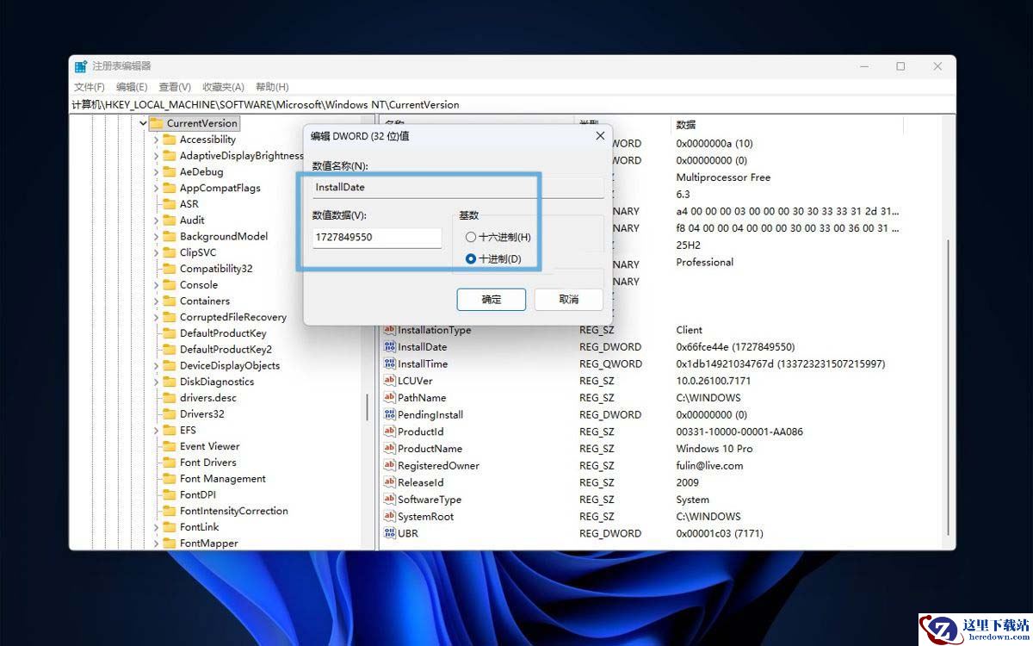The image size is (1033, 646).
Task: Click the Registry Editor app icon in title bar
Action: pyautogui.click(x=81, y=66)
